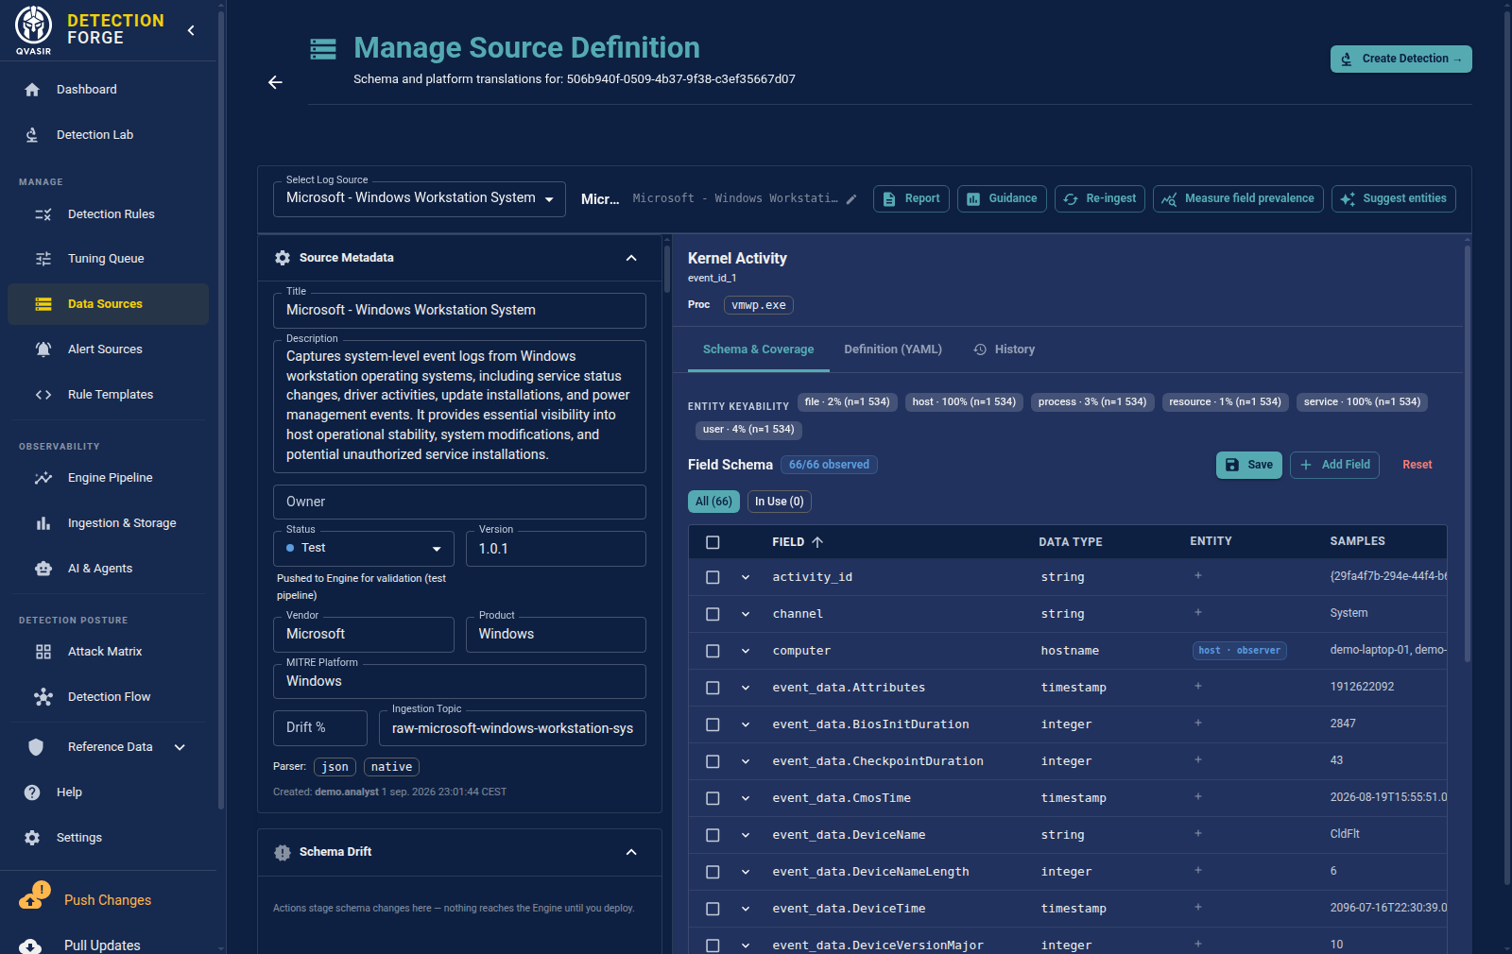
Task: Click the Owner input field
Action: tap(459, 502)
